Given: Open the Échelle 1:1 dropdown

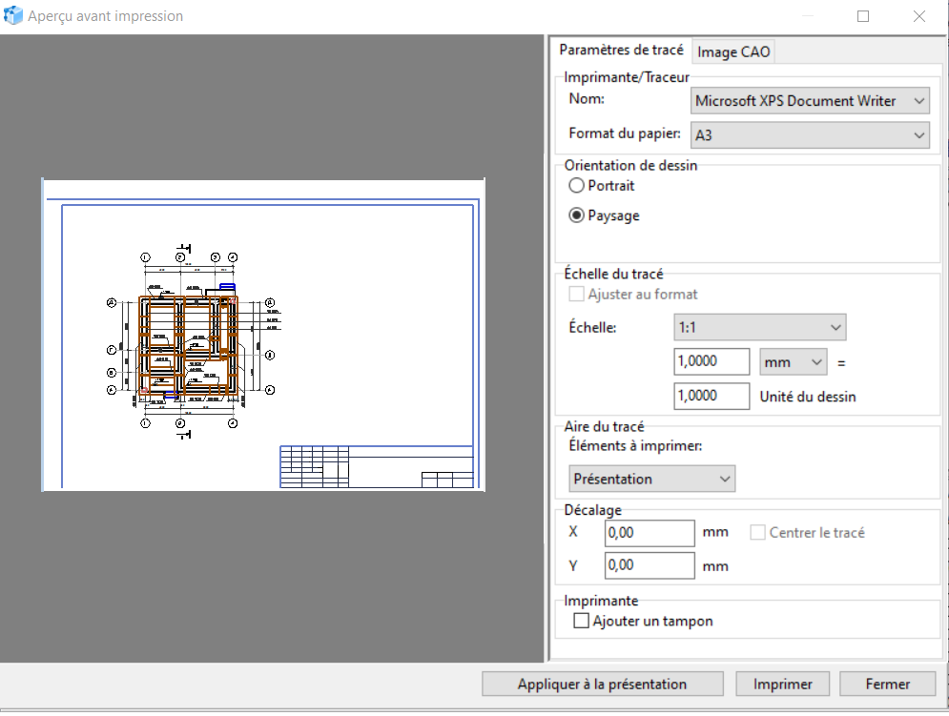Looking at the screenshot, I should tap(759, 328).
